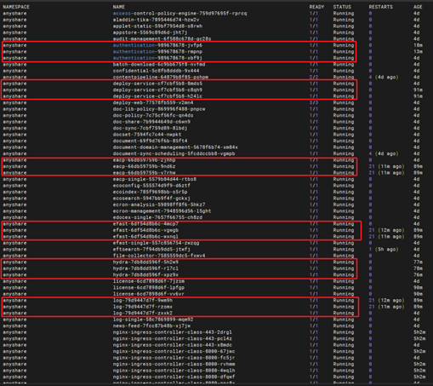Image resolution: width=433 pixels, height=386 pixels.
Task: Click the NAMESPACE column header
Action: coord(16,7)
